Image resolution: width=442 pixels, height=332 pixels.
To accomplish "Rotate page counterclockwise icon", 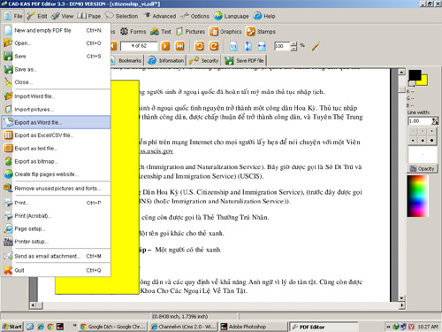I will point(200,46).
